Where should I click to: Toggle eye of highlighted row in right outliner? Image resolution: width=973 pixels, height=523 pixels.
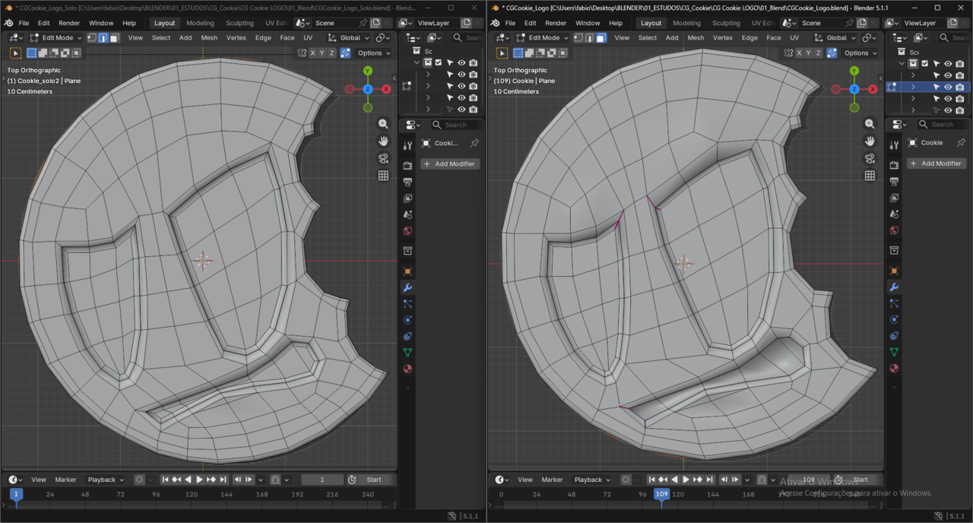948,87
